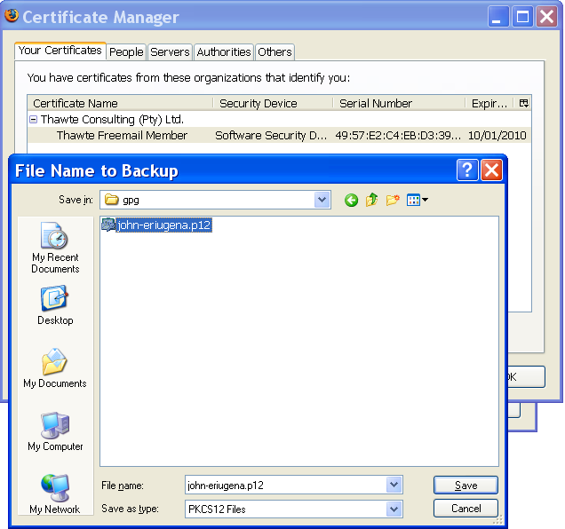
Task: Expand the File name dropdown arrow
Action: 394,485
